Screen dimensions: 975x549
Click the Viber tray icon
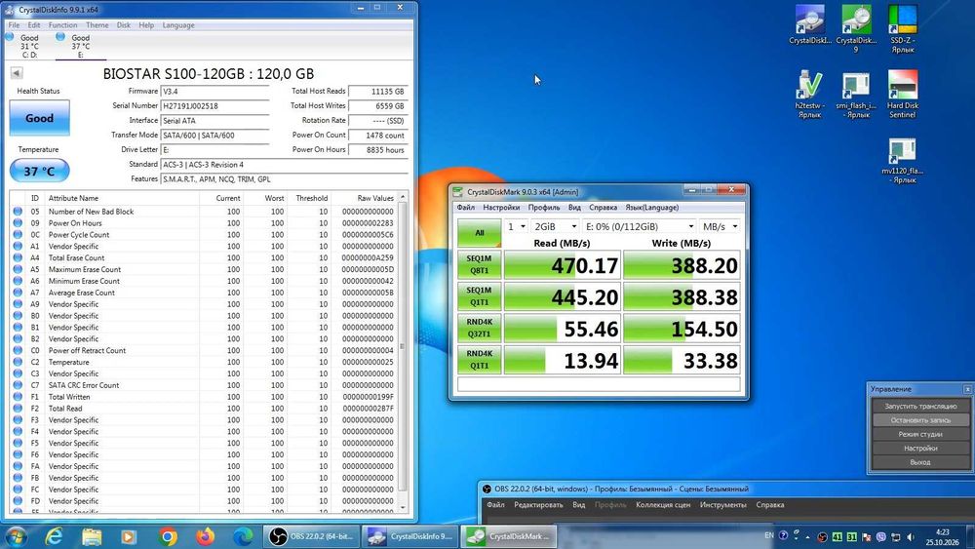click(x=880, y=536)
